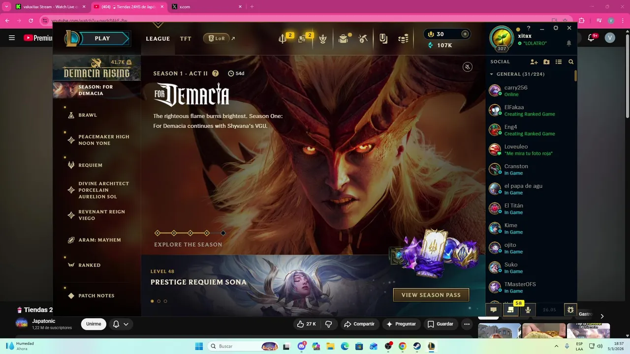Open the hammer crafting icon

[363, 38]
